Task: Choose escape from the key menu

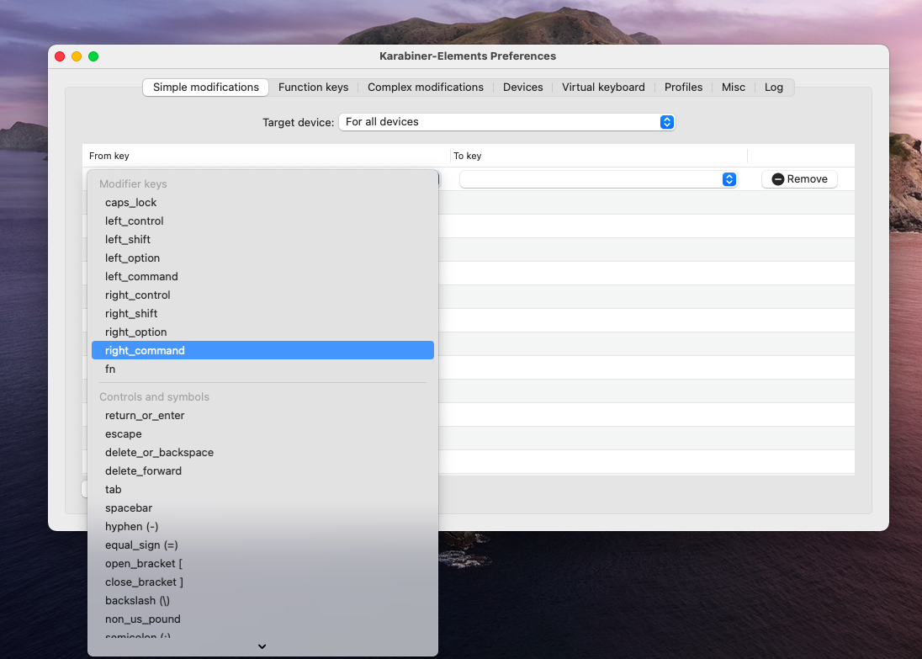Action: 262,433
